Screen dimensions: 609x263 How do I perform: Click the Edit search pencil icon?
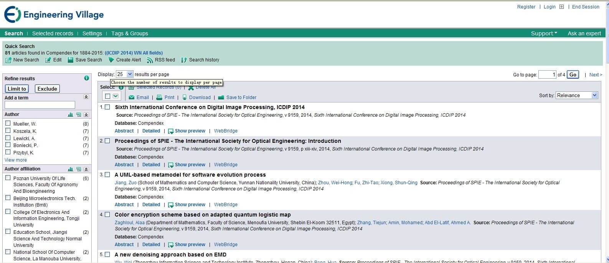tap(48, 60)
